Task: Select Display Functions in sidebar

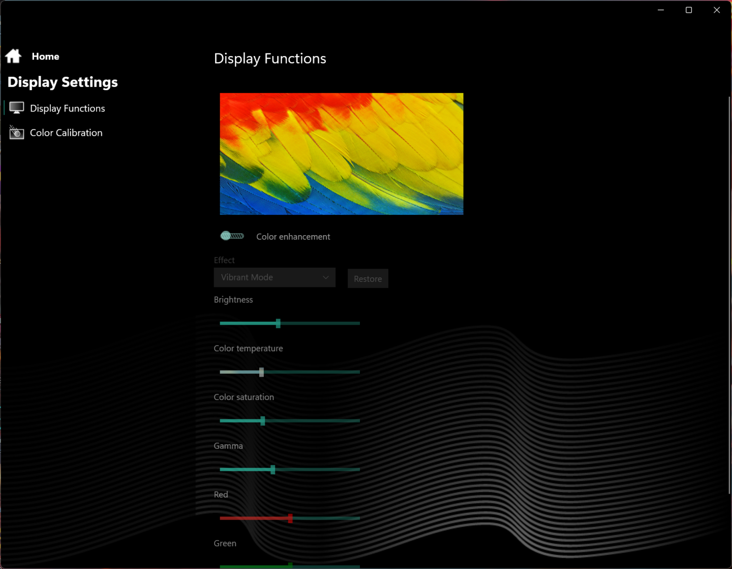Action: tap(68, 108)
